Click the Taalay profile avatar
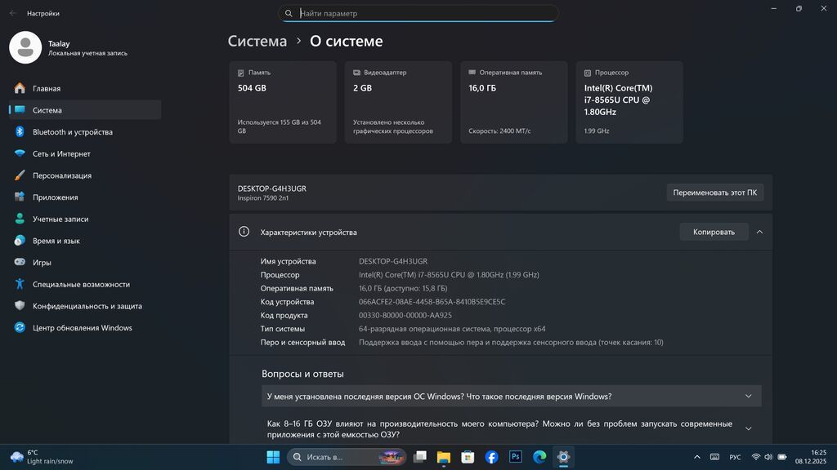Image resolution: width=837 pixels, height=470 pixels. 25,47
